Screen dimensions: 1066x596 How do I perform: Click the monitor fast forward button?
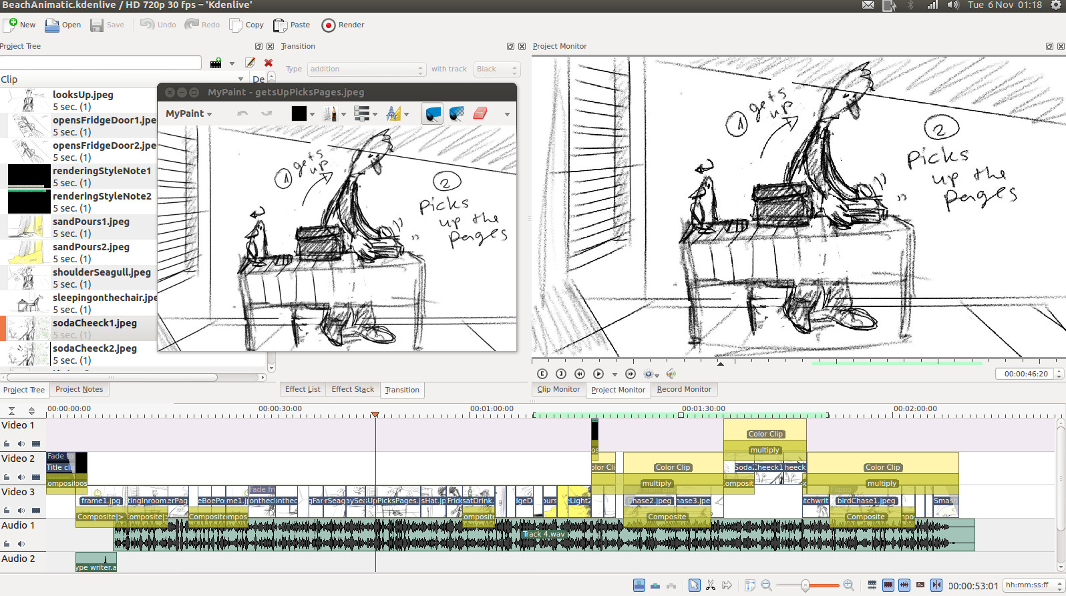point(631,374)
